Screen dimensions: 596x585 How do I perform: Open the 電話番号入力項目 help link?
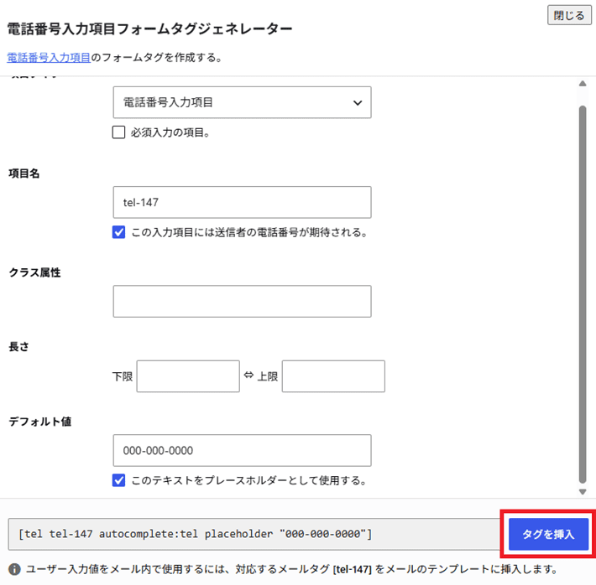tap(49, 58)
